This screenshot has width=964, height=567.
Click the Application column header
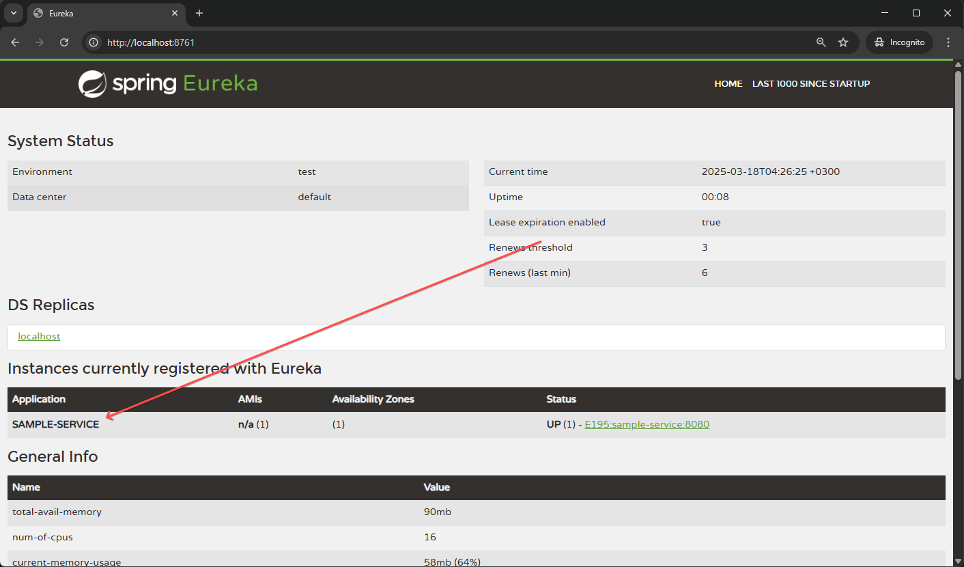click(39, 399)
